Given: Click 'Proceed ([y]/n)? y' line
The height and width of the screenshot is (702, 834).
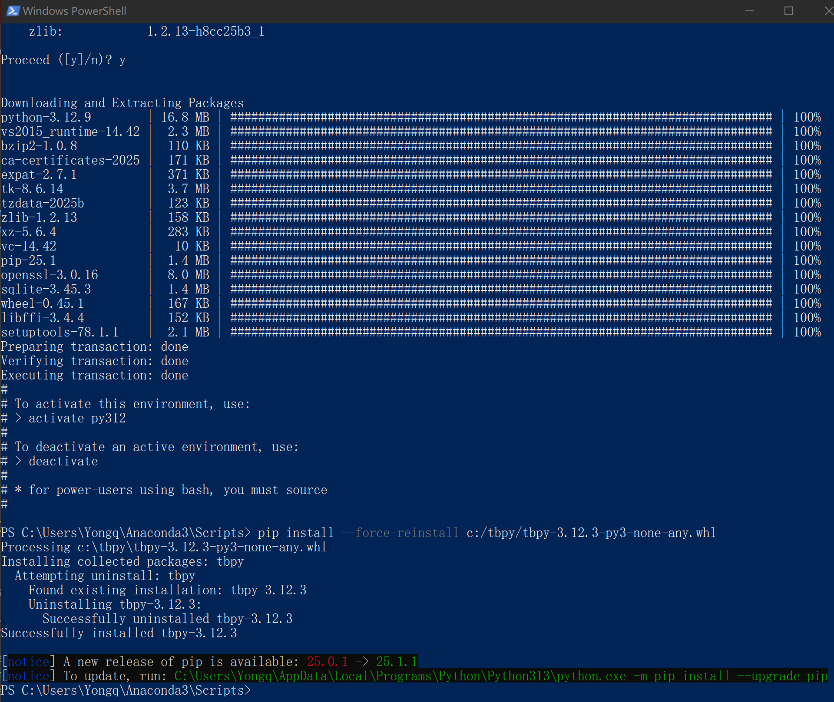Looking at the screenshot, I should (63, 60).
